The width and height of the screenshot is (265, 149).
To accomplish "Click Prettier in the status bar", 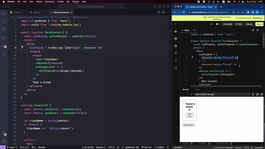I will click(x=159, y=147).
